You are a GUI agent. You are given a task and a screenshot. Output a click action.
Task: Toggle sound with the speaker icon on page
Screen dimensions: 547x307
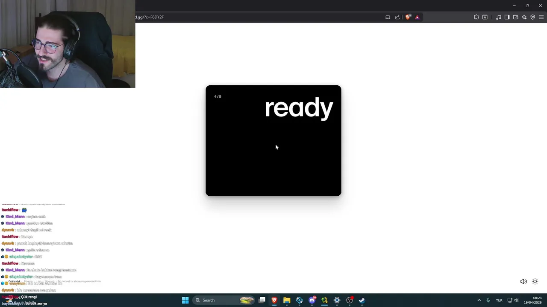[x=523, y=281]
